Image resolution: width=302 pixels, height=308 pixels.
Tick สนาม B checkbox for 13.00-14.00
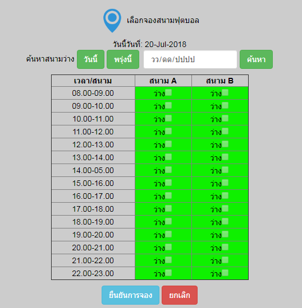[225, 157]
